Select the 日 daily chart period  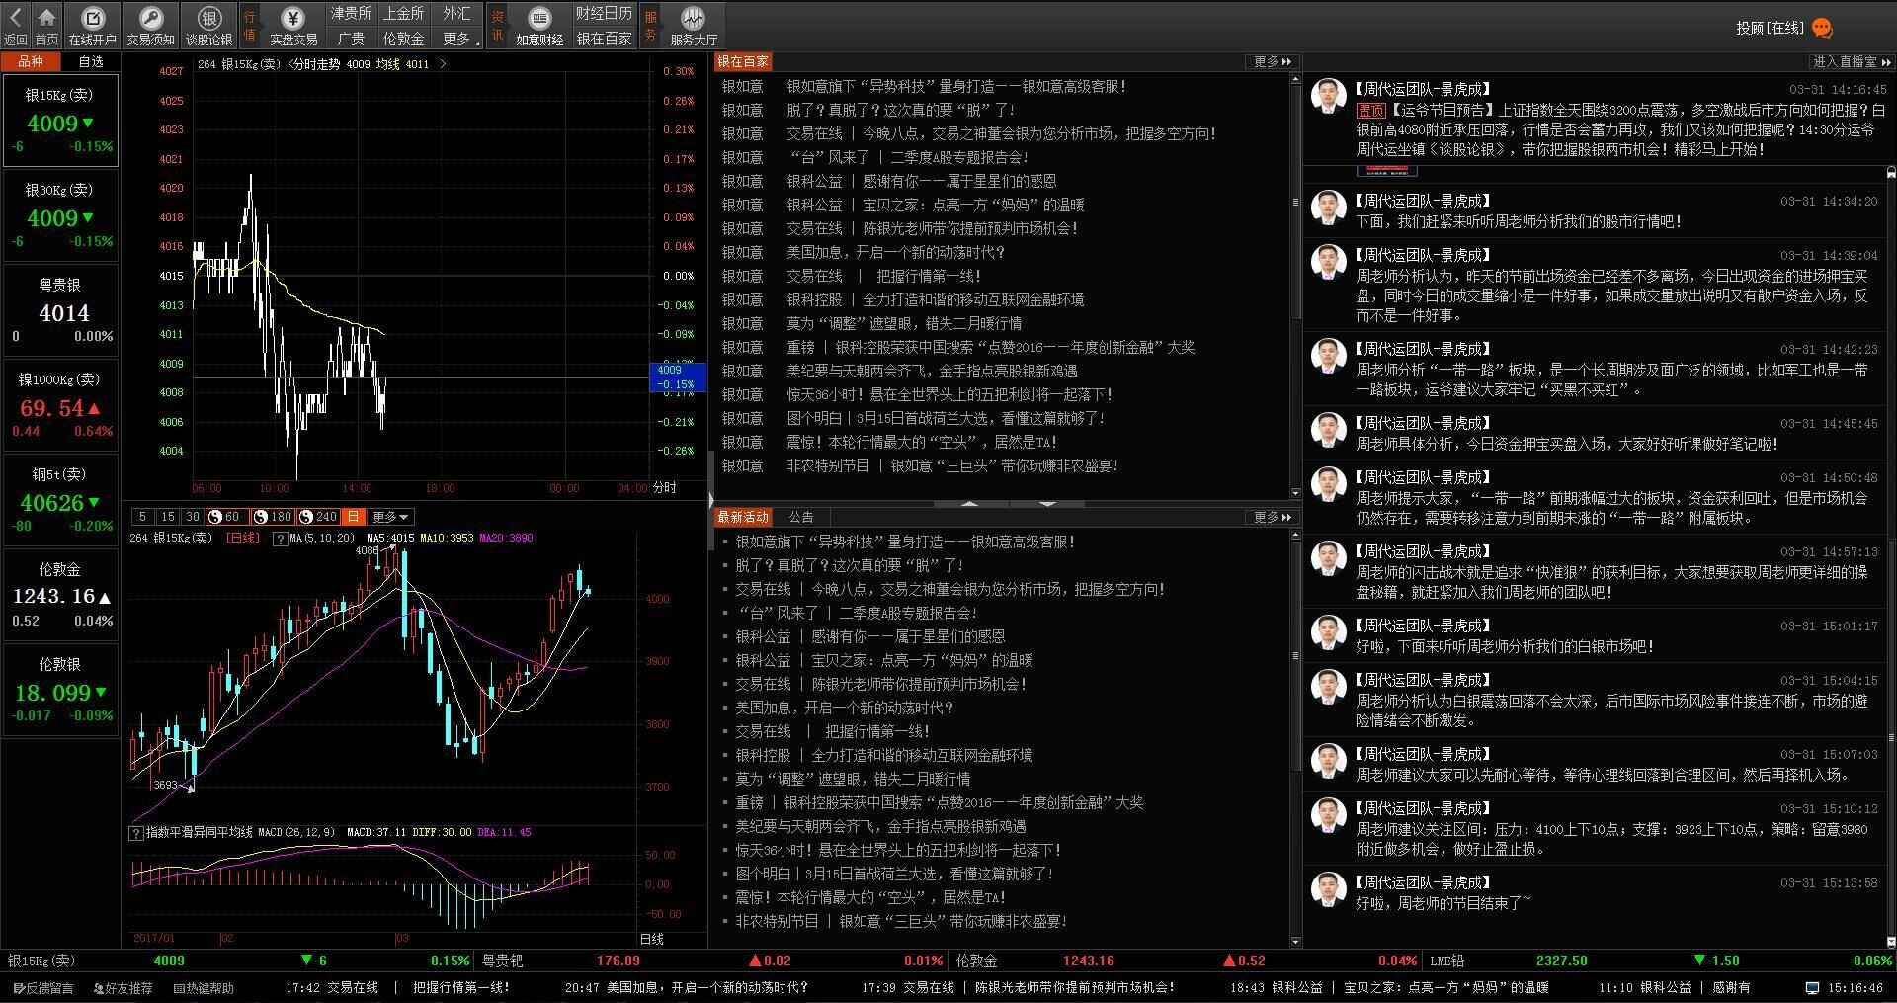click(353, 517)
